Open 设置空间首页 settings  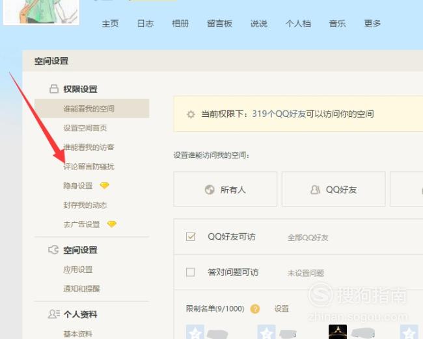85,128
